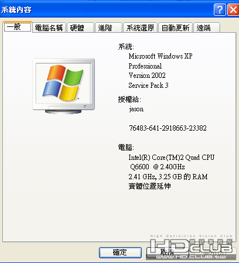Click the Intel Core 2 Quad CPU line
Screen dimensions: 239x263
click(172, 158)
